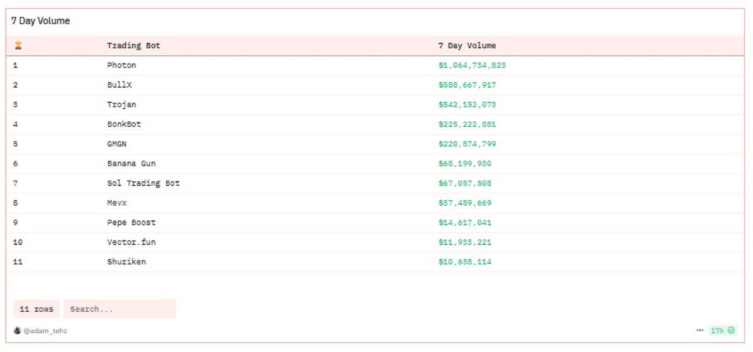753x352 pixels.
Task: Select the Photon bot name cell
Action: (122, 65)
